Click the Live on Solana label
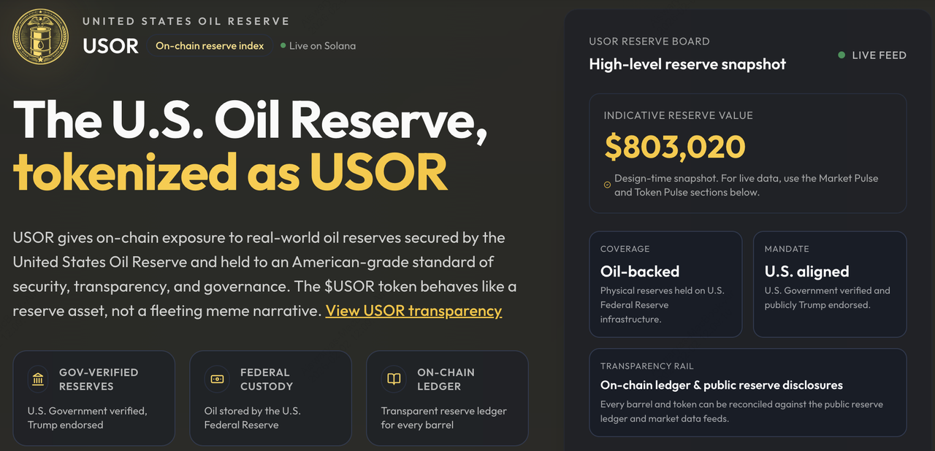Screen dimensions: 935x451 pyautogui.click(x=322, y=46)
